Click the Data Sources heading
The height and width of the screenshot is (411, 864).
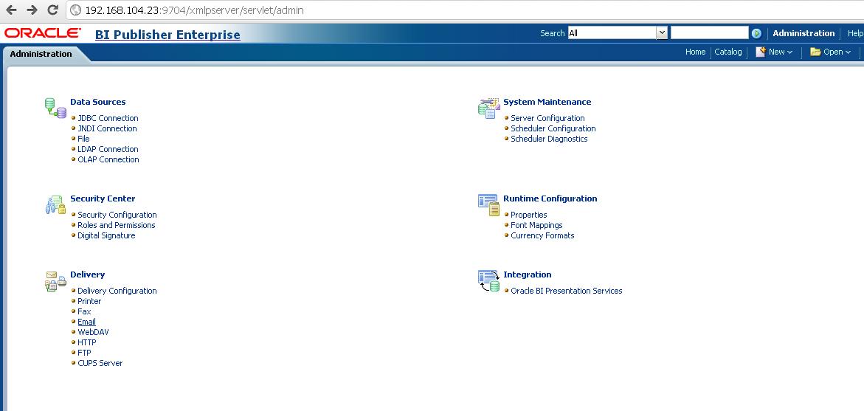pyautogui.click(x=98, y=102)
